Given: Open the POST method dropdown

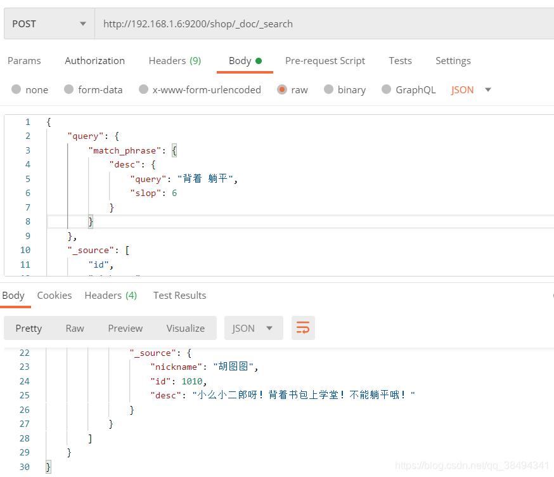Looking at the screenshot, I should click(49, 24).
